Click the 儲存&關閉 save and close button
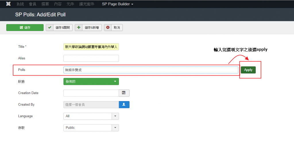This screenshot has width=294, height=167. point(59,27)
